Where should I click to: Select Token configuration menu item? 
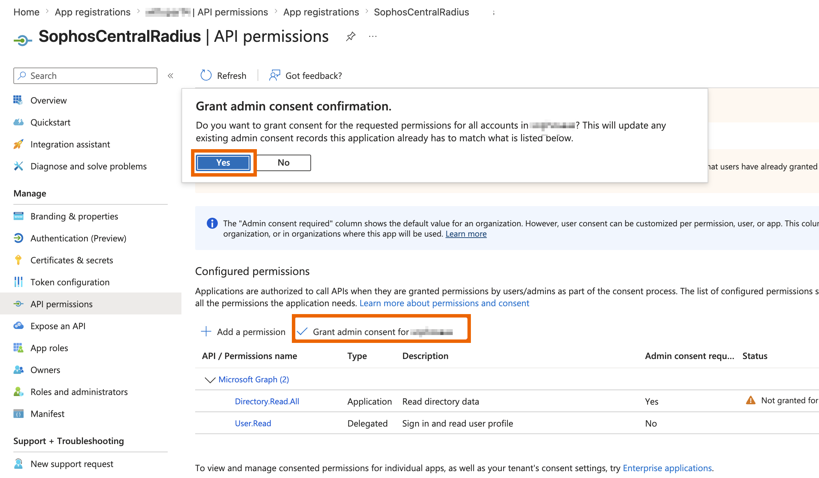coord(70,282)
